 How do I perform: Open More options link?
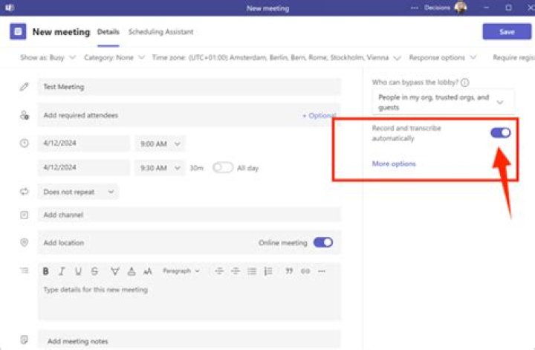tap(394, 163)
